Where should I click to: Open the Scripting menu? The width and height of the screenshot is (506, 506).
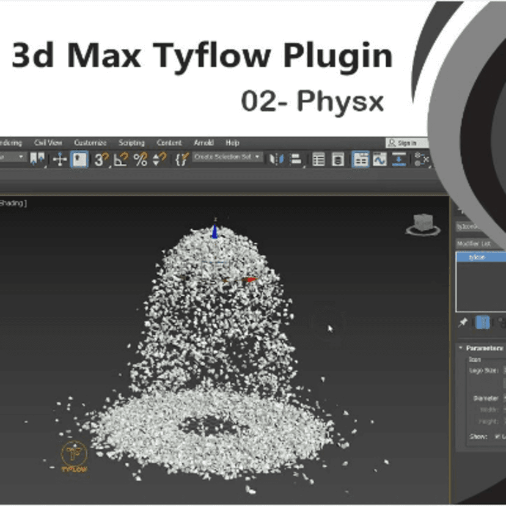click(131, 142)
